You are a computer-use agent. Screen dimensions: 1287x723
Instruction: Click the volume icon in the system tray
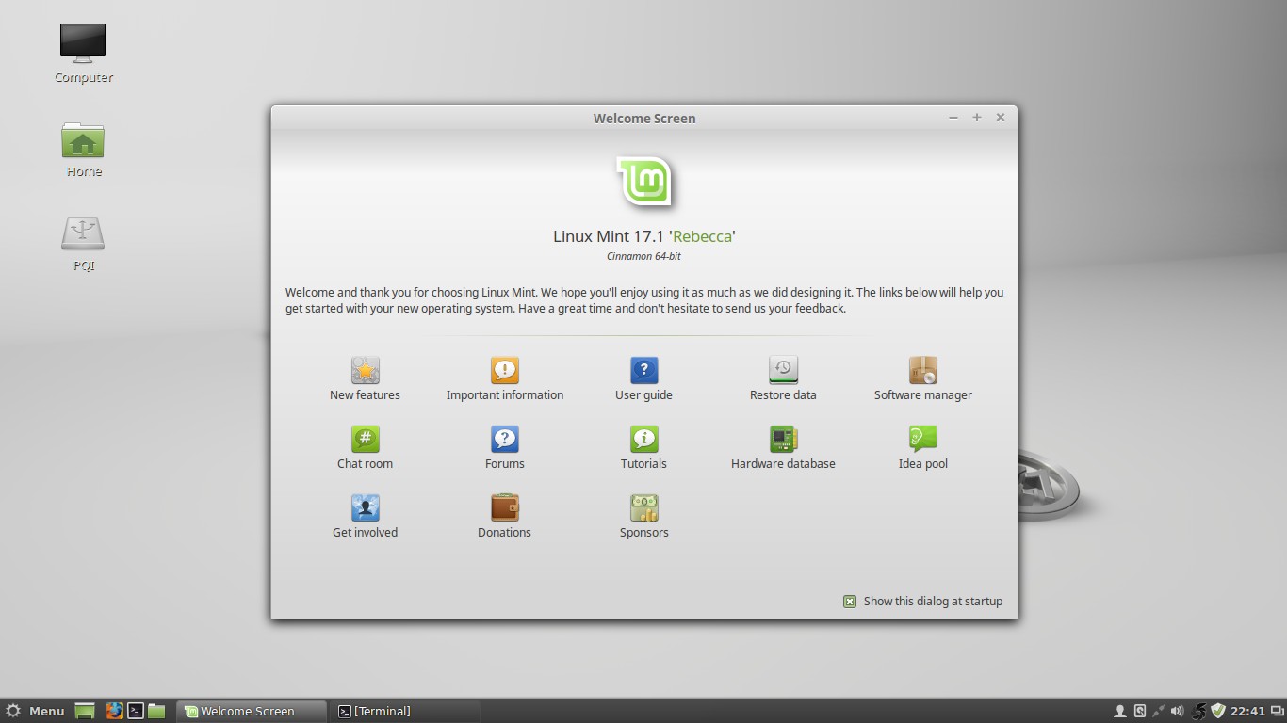(x=1177, y=711)
